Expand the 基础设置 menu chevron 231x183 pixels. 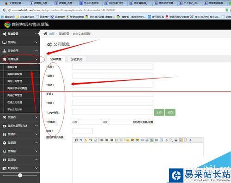point(36,34)
